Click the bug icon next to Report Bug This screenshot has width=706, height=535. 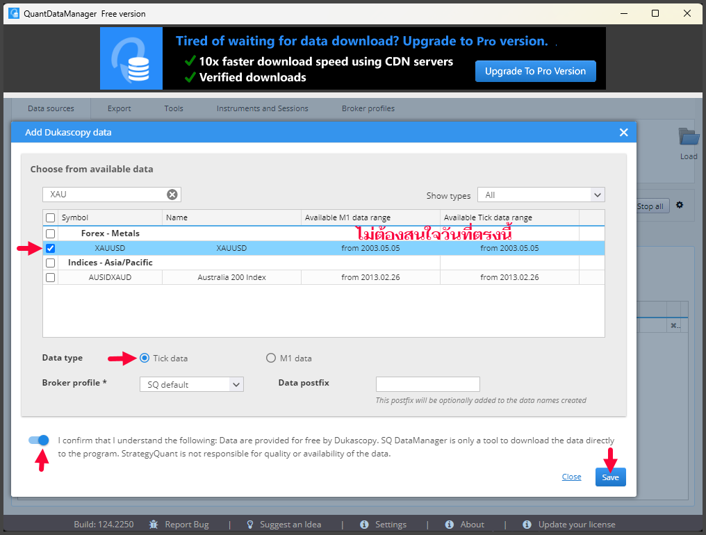pos(154,525)
